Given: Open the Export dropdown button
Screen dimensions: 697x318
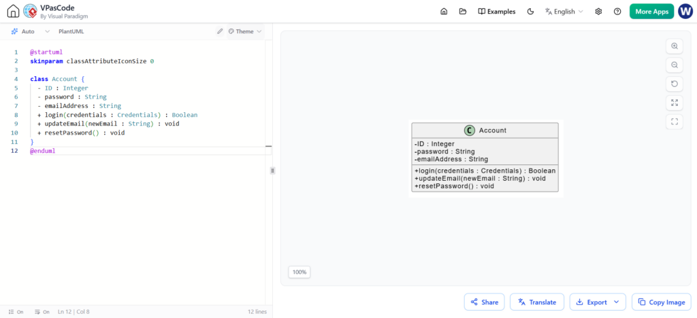Looking at the screenshot, I should (598, 302).
